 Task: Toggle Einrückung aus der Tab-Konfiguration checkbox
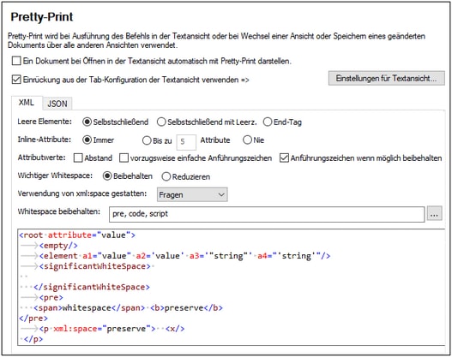tap(16, 80)
